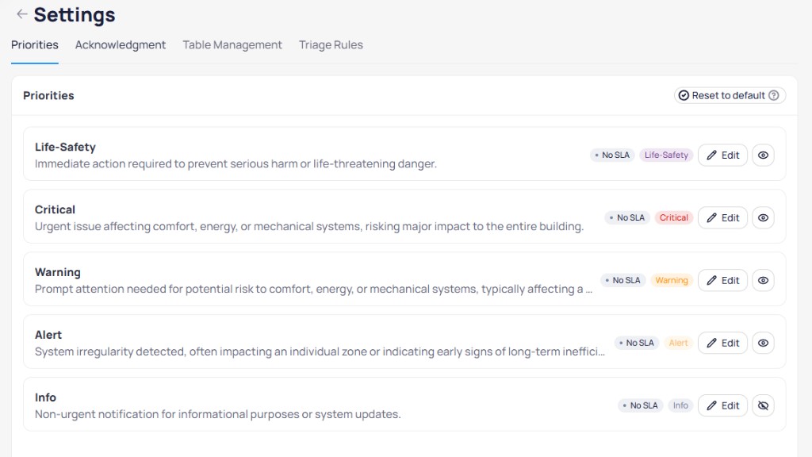Click the orange Warning tag badge
The width and height of the screenshot is (812, 457).
click(x=672, y=280)
